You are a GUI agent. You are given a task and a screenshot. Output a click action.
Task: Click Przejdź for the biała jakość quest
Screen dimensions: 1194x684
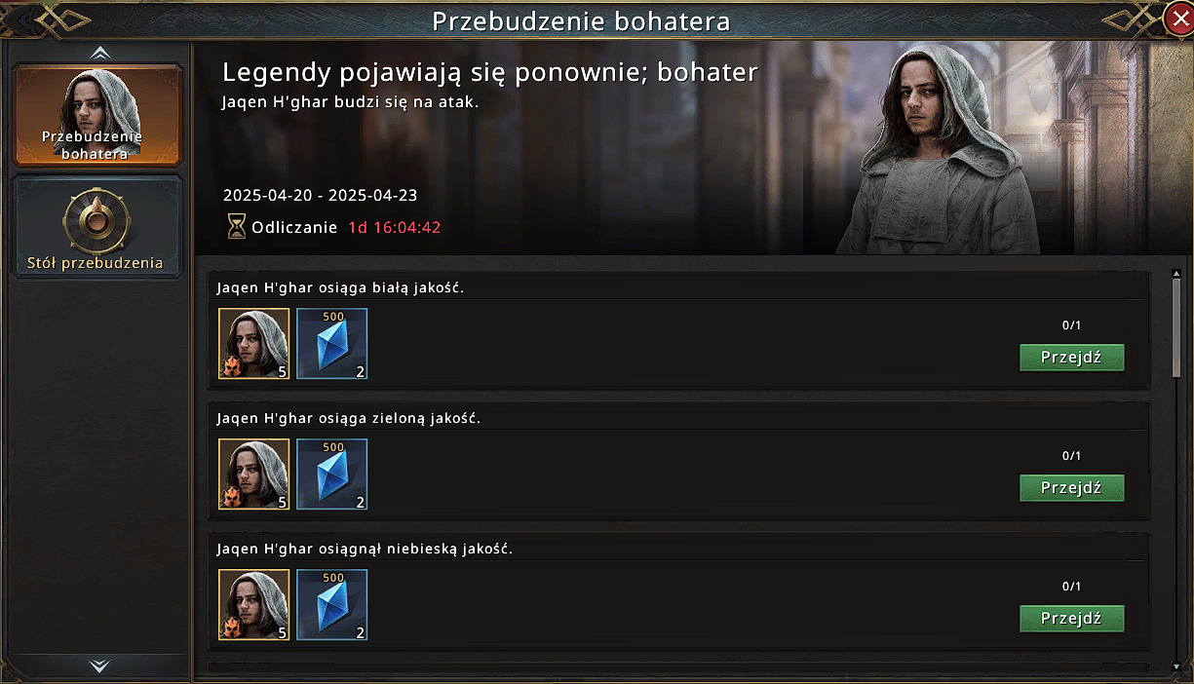pyautogui.click(x=1071, y=357)
